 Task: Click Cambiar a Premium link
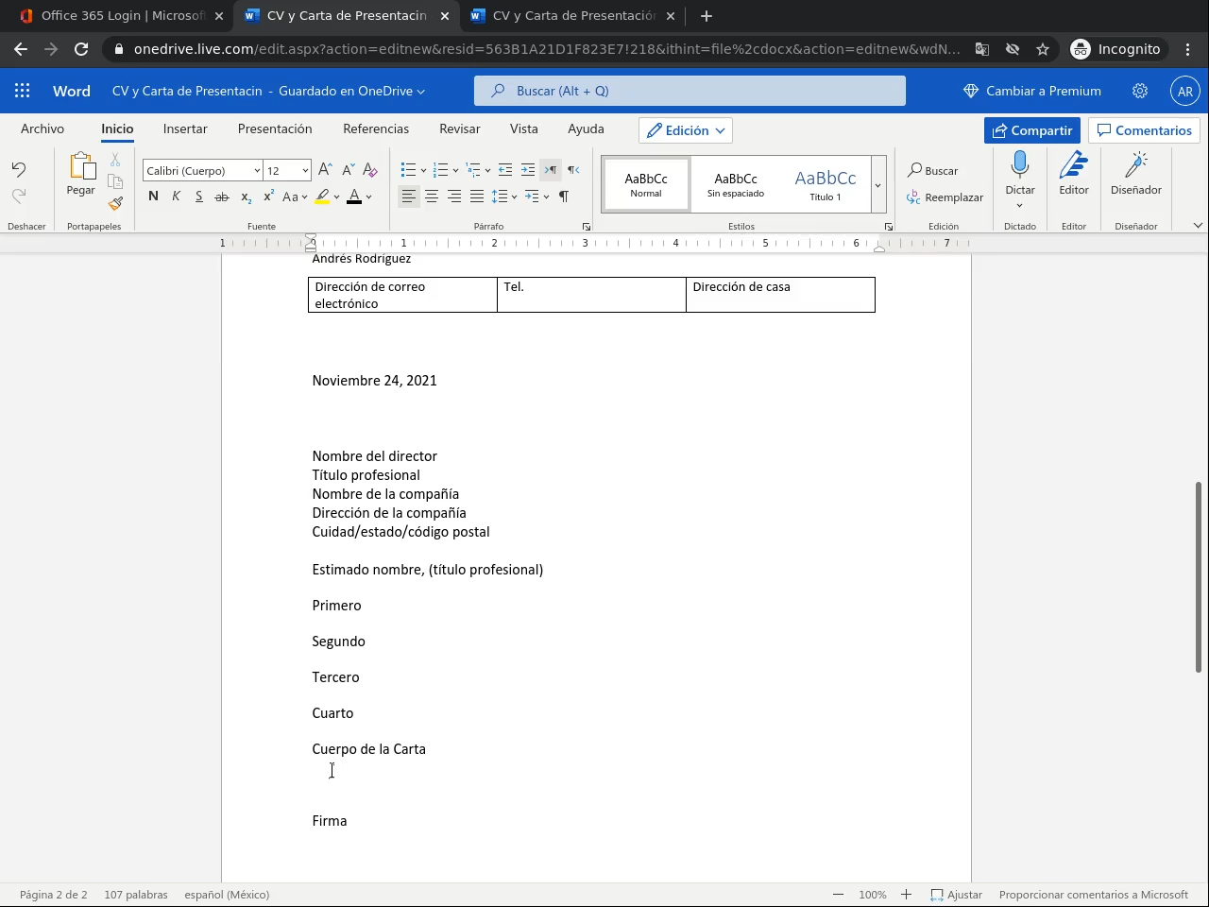pos(1032,92)
